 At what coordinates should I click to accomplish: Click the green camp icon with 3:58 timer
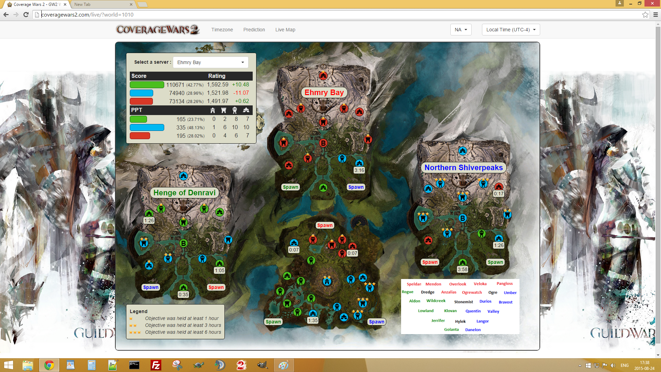(x=462, y=262)
